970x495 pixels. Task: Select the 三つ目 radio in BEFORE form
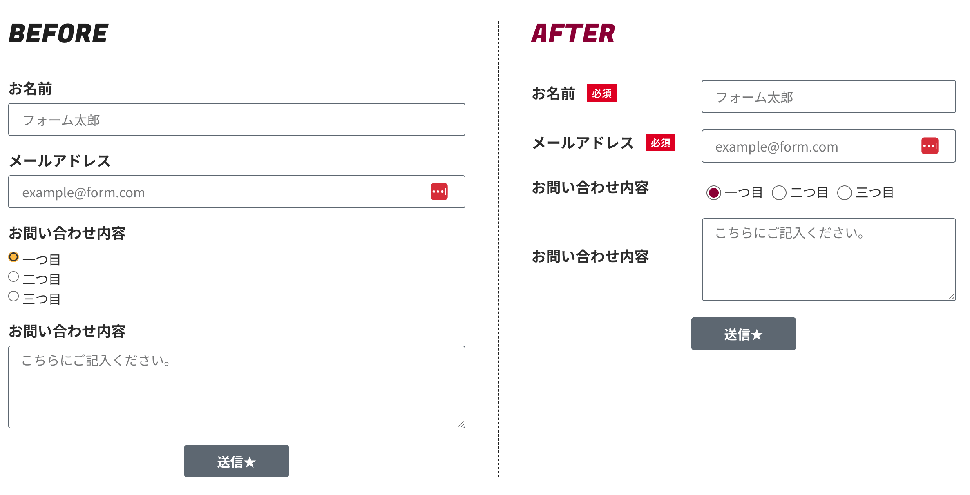(x=13, y=296)
